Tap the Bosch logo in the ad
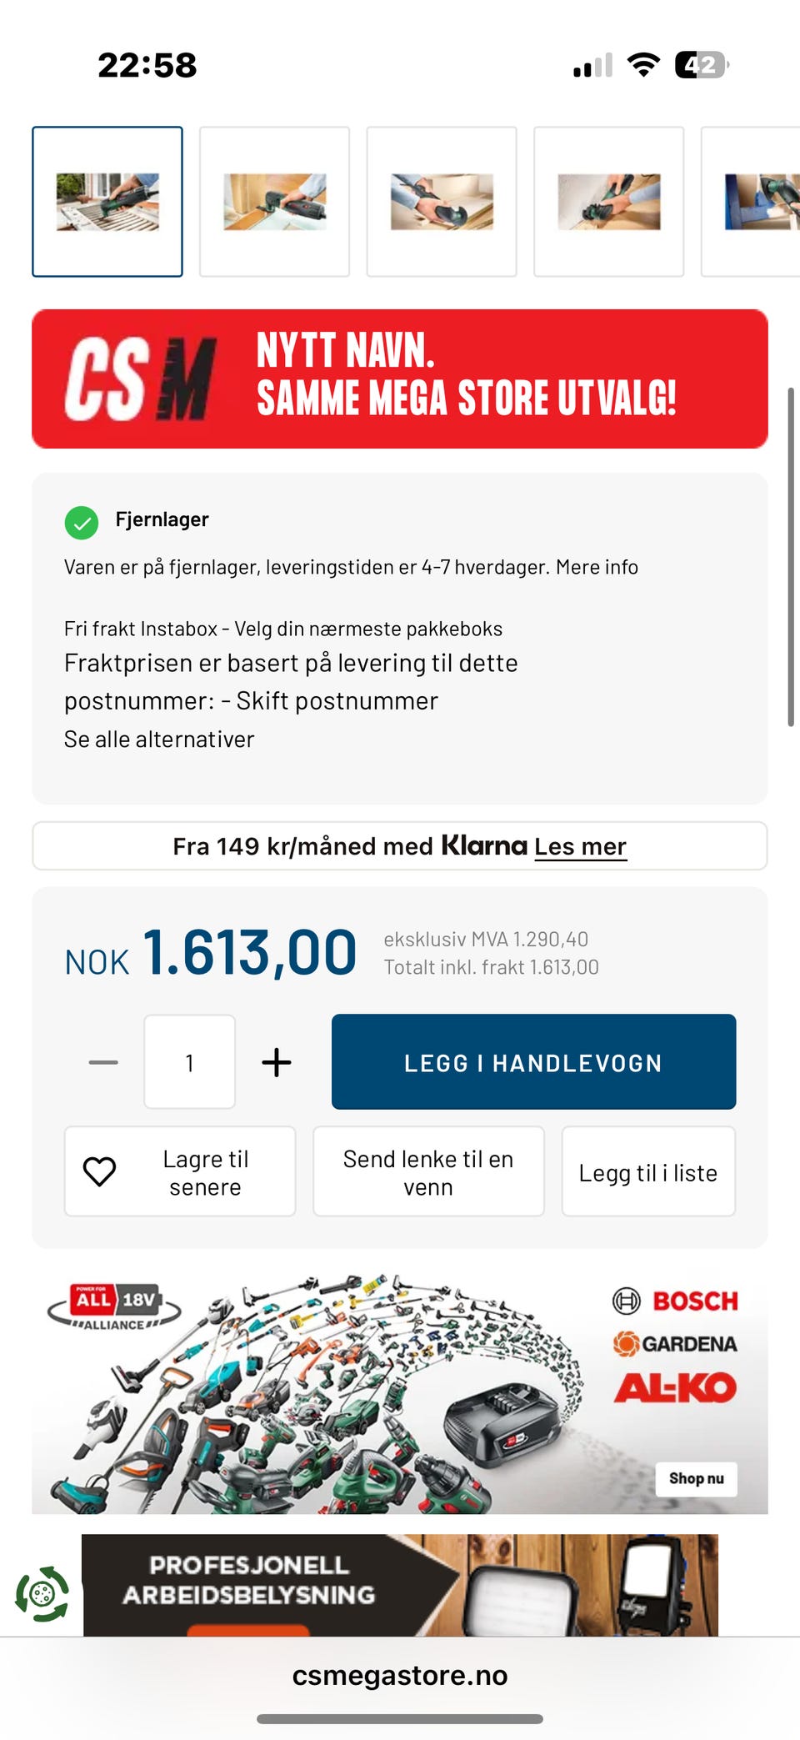Screen dimensions: 800x1740 [676, 1301]
